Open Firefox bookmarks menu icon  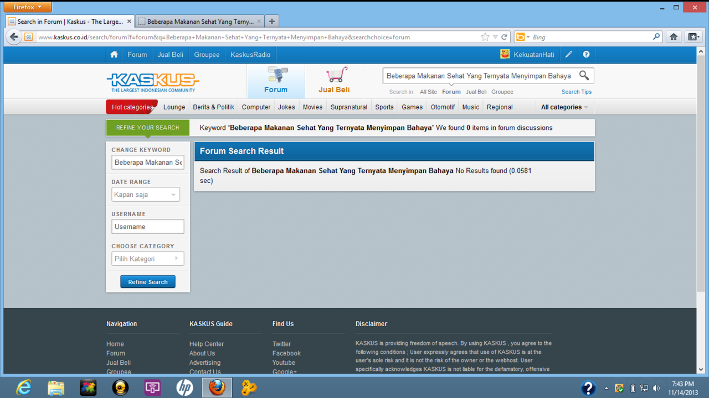(693, 37)
